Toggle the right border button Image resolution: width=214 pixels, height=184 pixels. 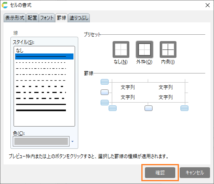[x=184, y=108]
